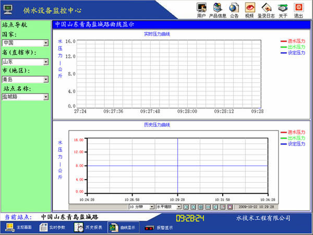Open the 站点名称 dropdown showing 盐城路

[x=46, y=97]
